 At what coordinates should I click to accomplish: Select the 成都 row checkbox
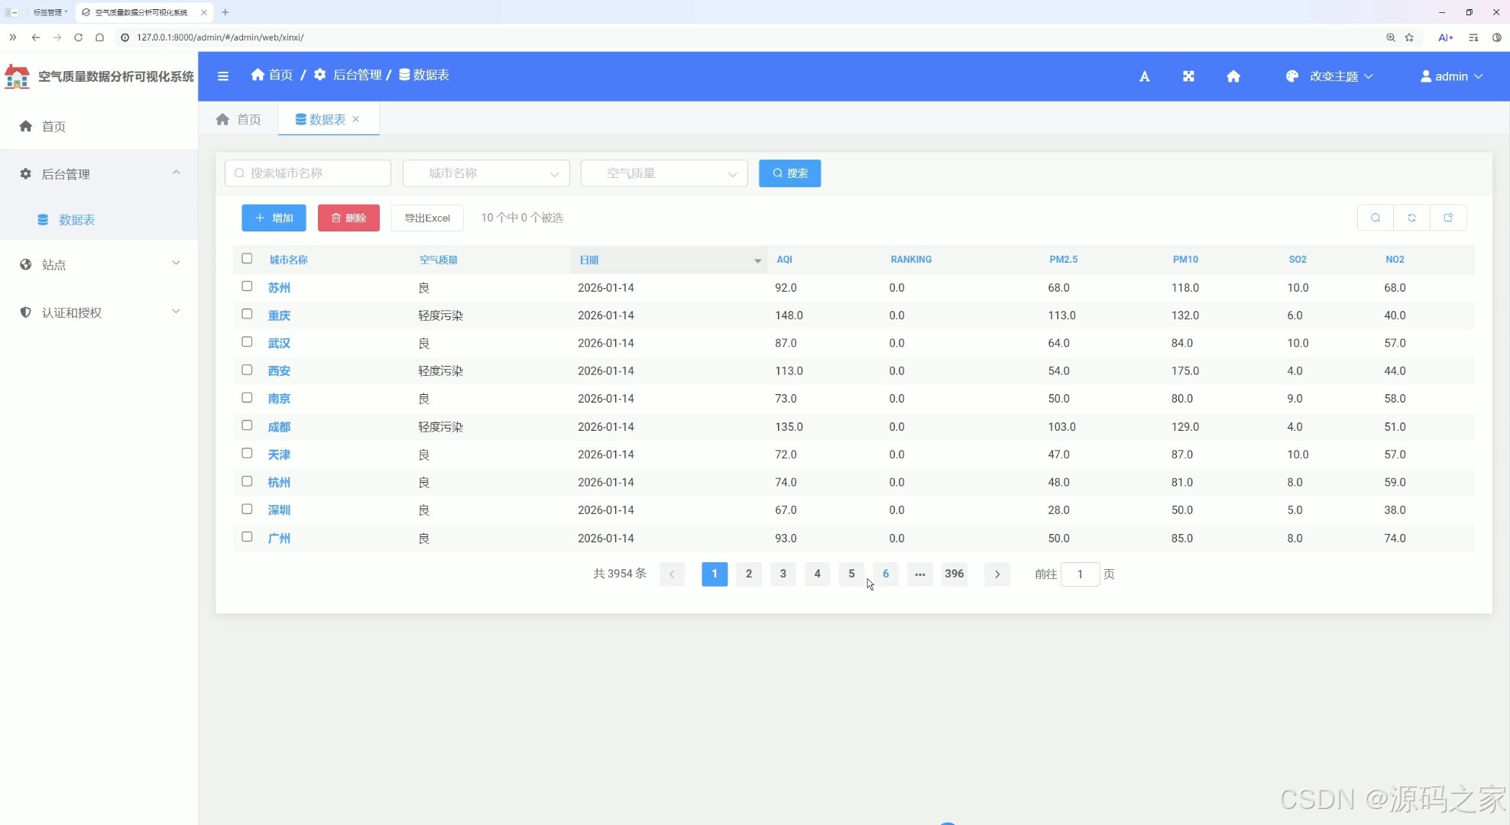[247, 425]
